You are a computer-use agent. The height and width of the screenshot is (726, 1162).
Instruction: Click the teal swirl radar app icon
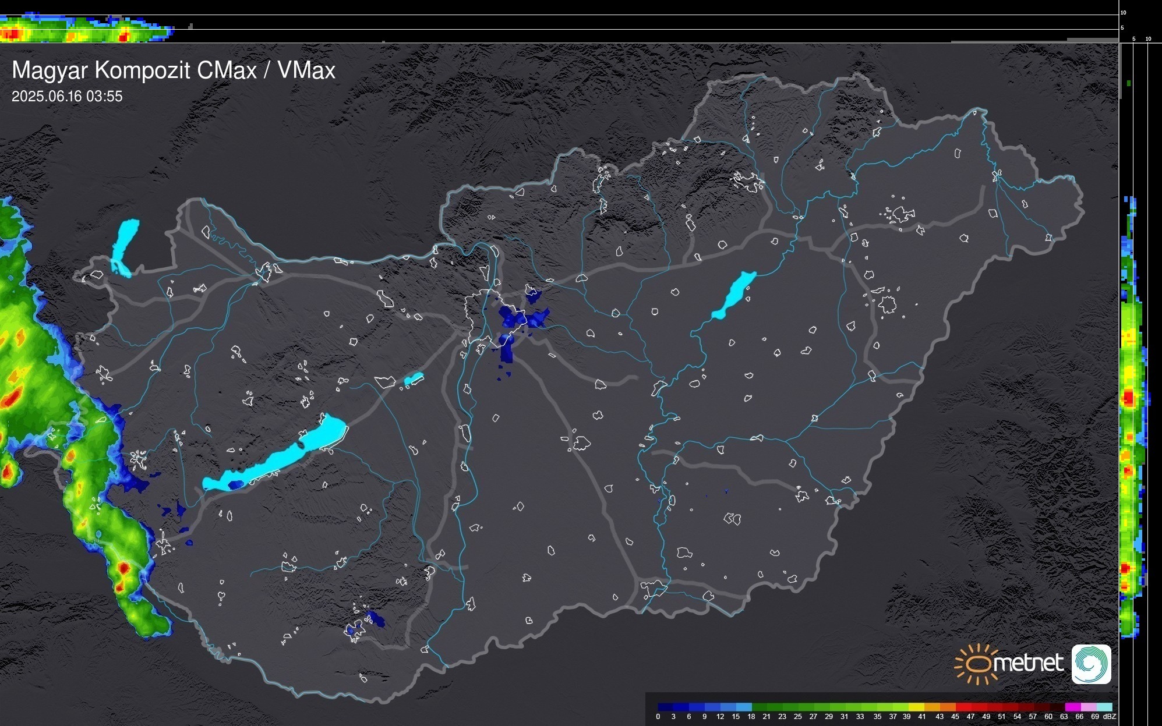point(1091,664)
